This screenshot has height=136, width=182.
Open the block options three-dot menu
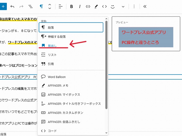134,6
